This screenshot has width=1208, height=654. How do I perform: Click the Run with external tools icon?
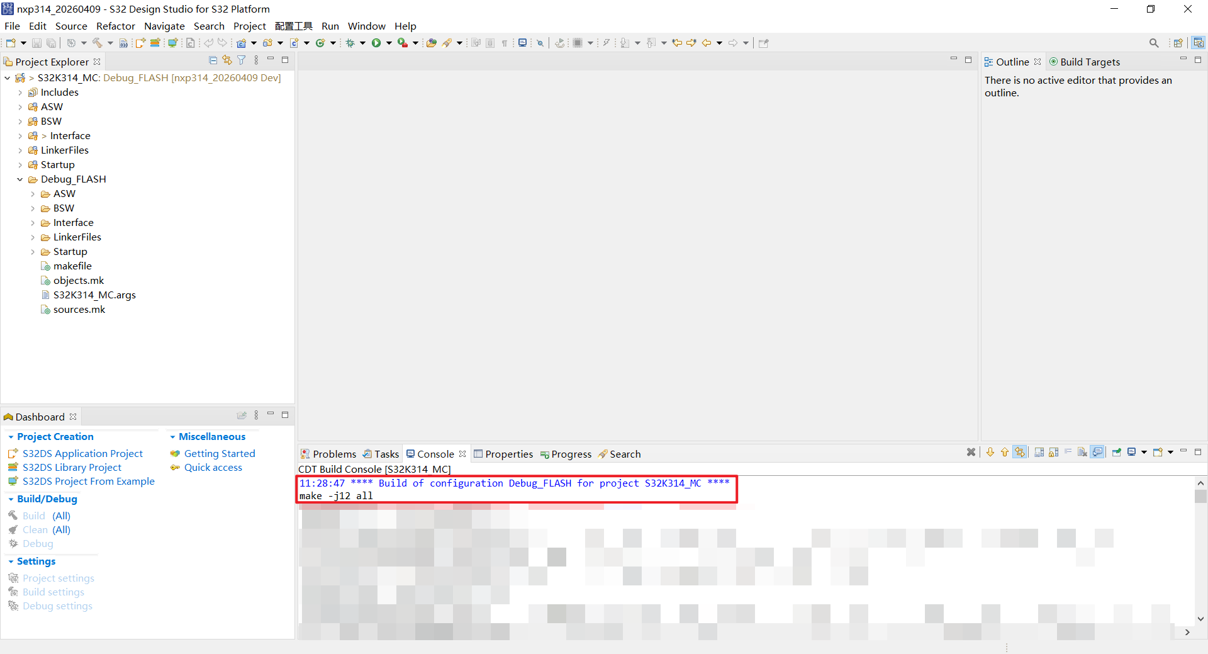pos(403,43)
